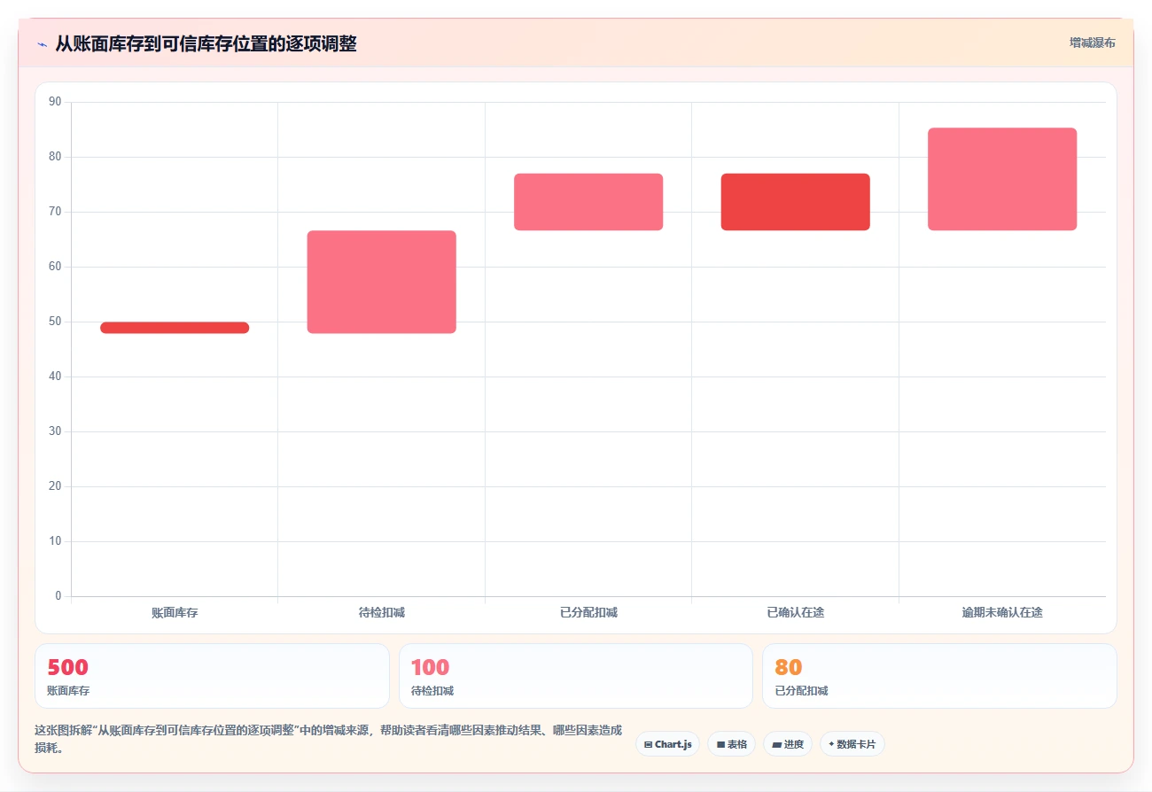The height and width of the screenshot is (792, 1152).
Task: Open the 100 待检扣减 data card
Action: 576,676
